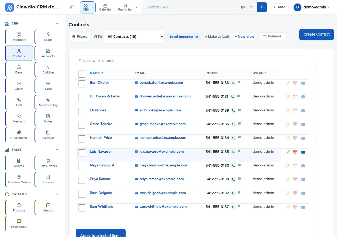337x237 pixels.
Task: Switch to Publishing in top navigation
Action: (125, 7)
